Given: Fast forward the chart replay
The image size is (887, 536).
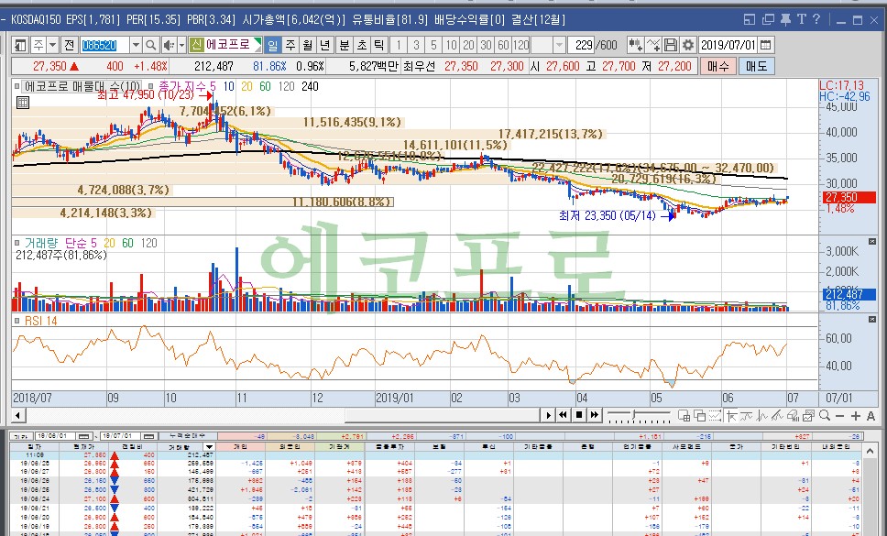Looking at the screenshot, I should click(x=594, y=416).
